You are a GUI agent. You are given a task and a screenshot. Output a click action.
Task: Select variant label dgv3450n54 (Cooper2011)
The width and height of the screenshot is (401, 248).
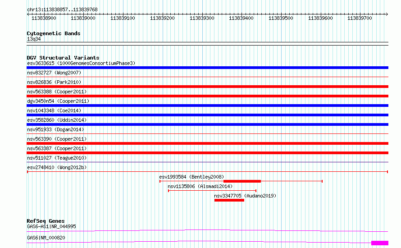[x=58, y=101]
